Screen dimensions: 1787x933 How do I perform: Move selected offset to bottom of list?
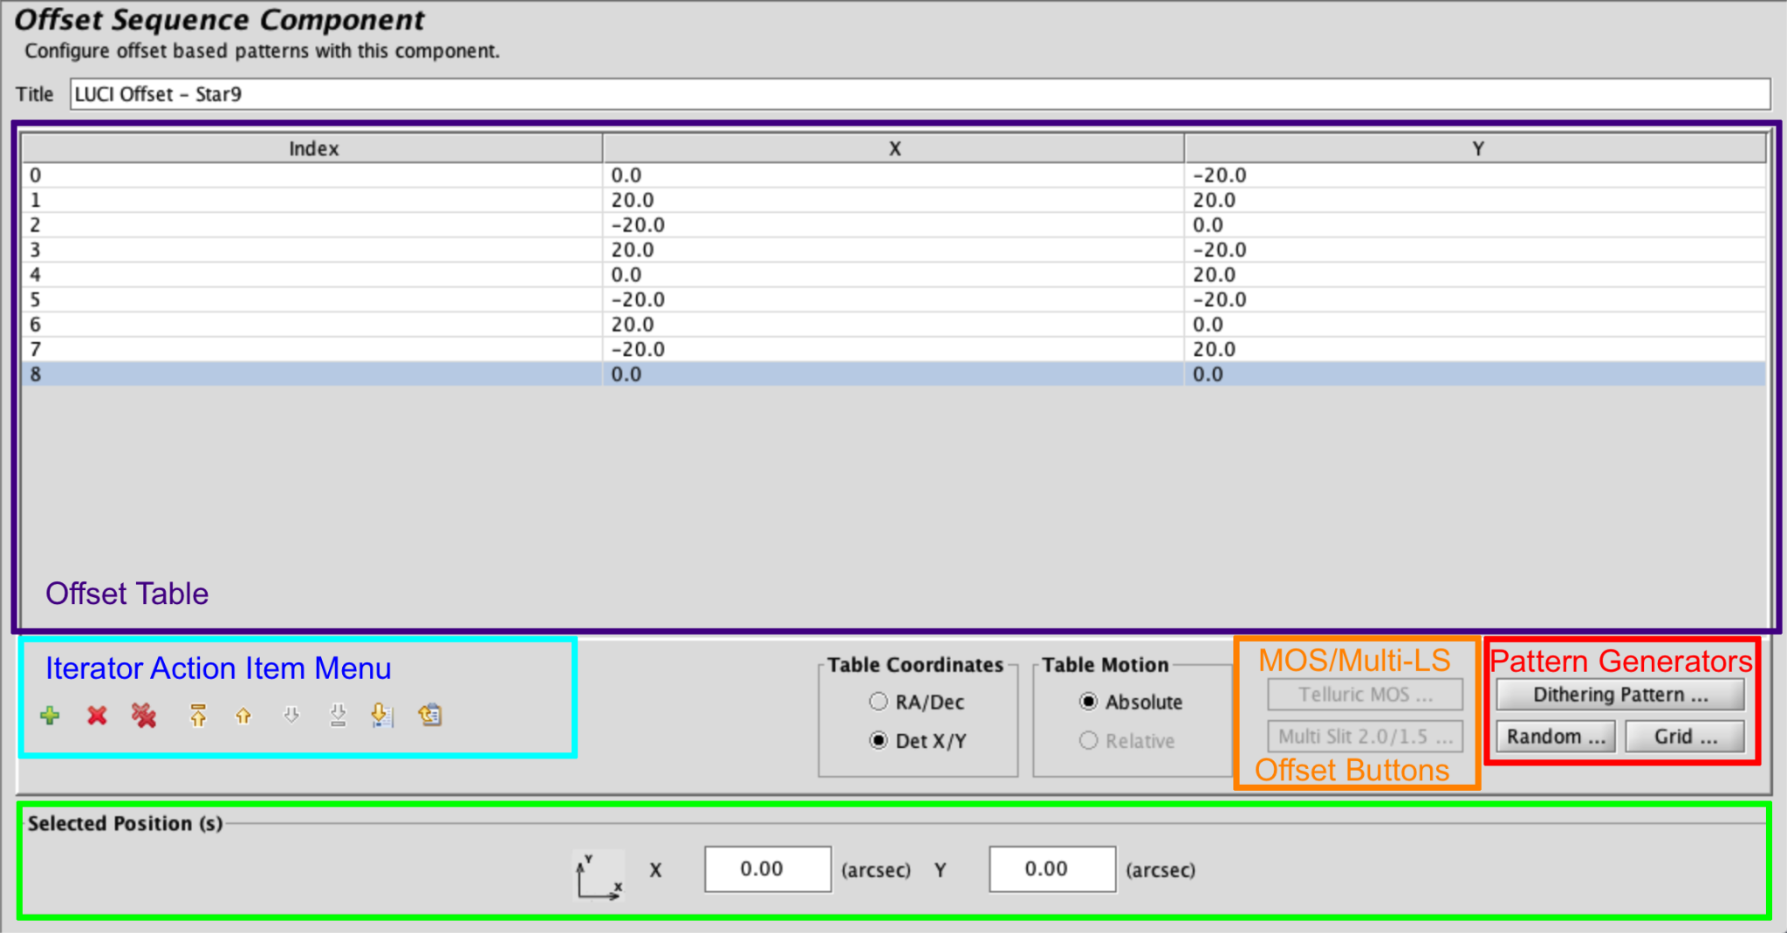[338, 716]
